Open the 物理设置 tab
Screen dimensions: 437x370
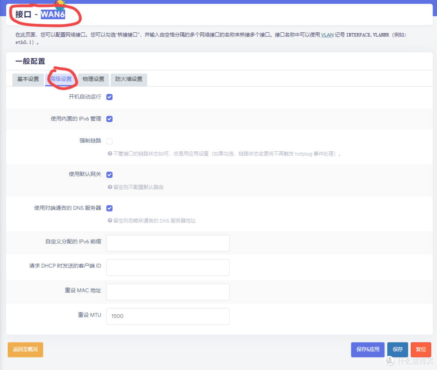pos(93,80)
